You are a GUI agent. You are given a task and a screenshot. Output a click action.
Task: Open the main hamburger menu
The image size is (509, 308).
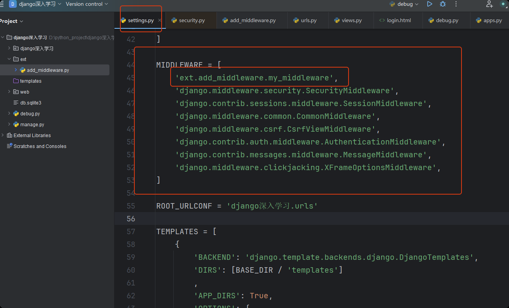(x=2, y=4)
